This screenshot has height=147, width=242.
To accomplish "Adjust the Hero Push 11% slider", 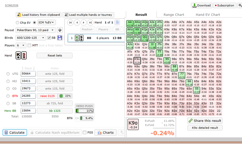I will [x=84, y=111].
